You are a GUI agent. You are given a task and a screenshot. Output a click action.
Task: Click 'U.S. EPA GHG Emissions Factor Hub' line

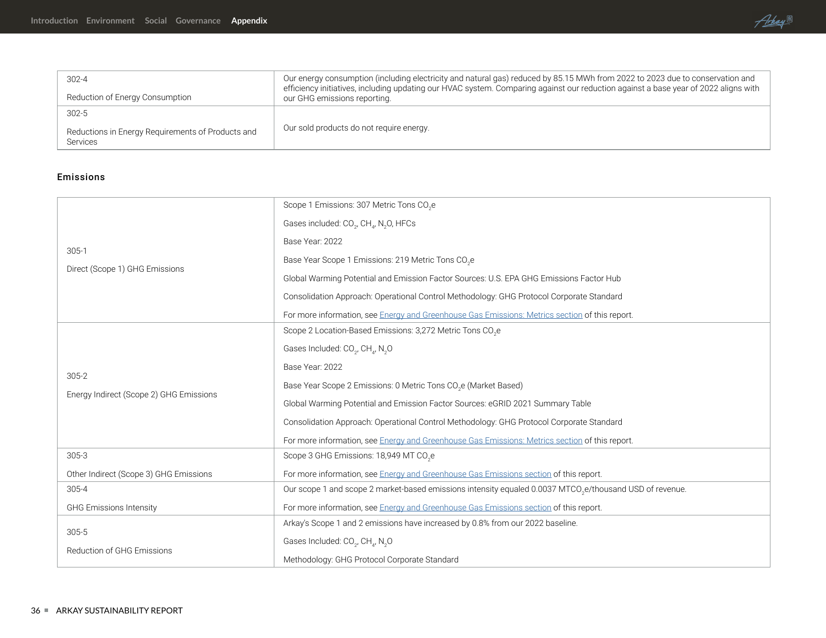pyautogui.click(x=452, y=278)
